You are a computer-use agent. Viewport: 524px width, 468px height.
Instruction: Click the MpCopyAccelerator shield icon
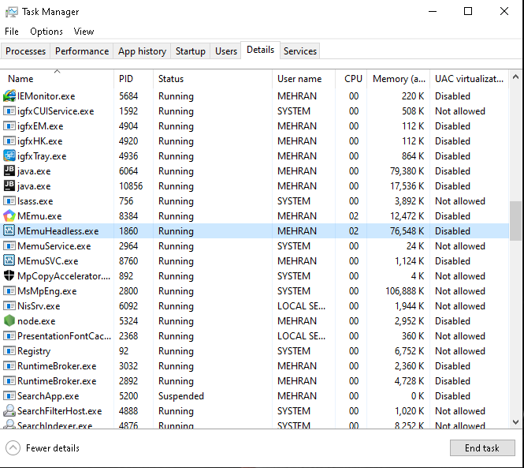point(9,275)
